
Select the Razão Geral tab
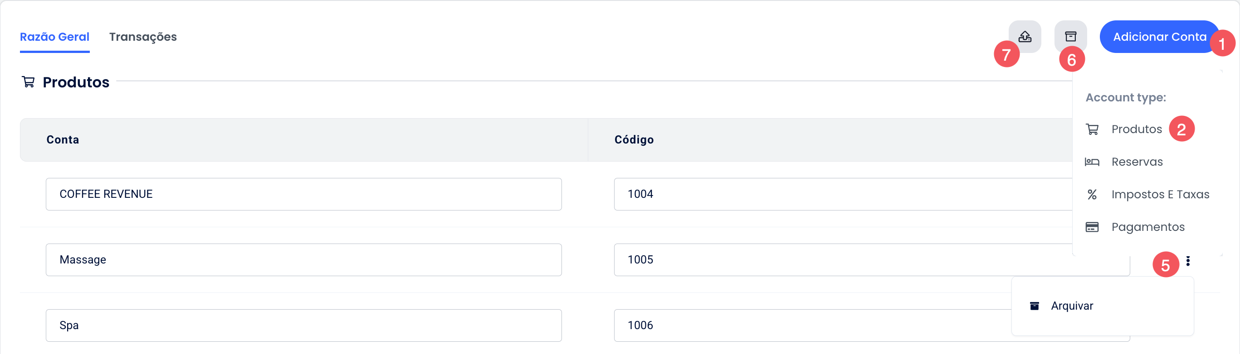coord(54,37)
